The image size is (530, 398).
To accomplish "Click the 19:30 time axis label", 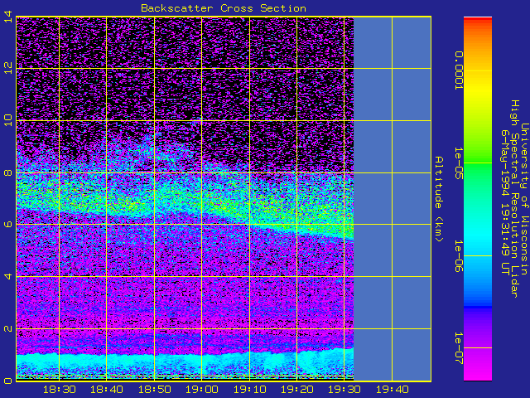I will 344,390.
